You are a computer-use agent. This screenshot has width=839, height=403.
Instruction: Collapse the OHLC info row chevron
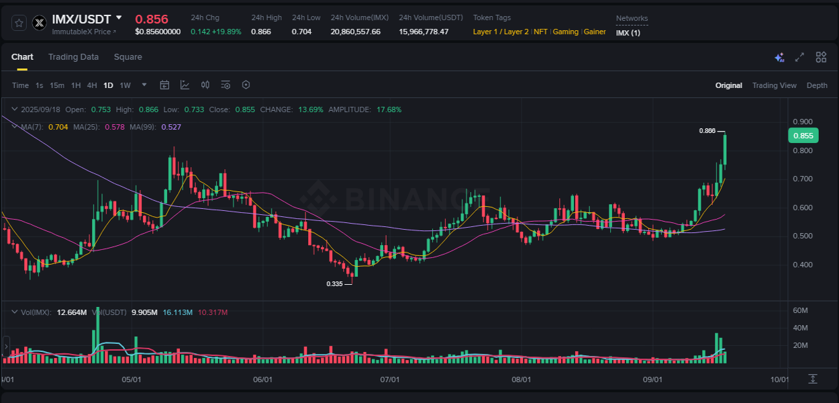[13, 109]
